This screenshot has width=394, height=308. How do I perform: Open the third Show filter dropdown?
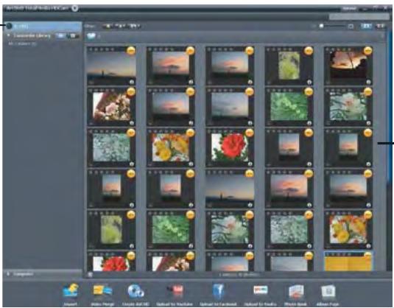click(134, 26)
